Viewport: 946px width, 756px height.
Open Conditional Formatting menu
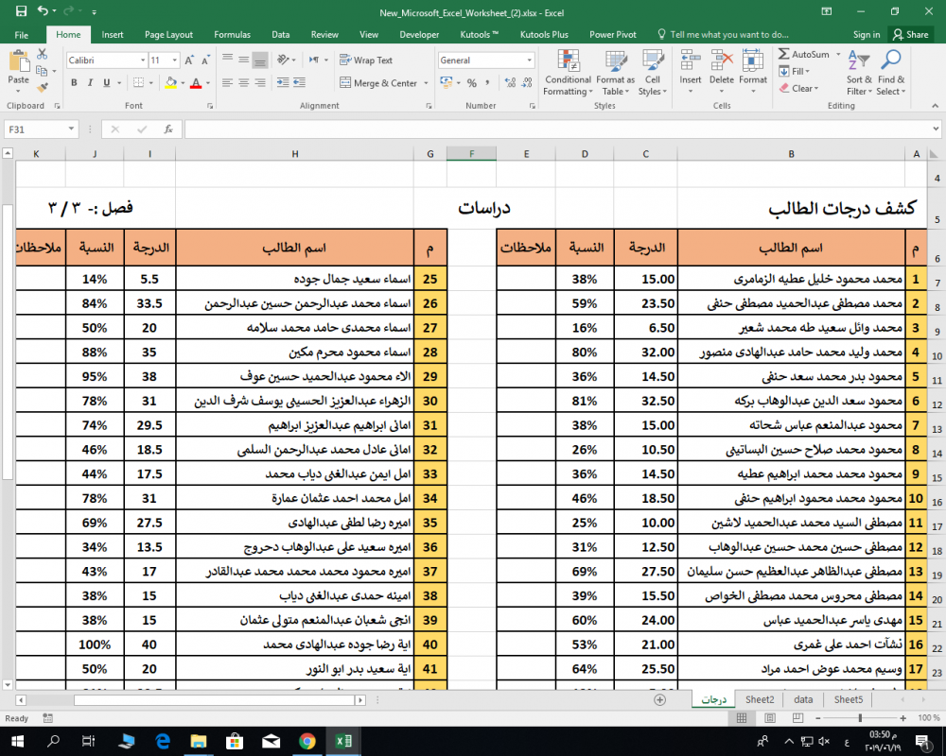(568, 73)
